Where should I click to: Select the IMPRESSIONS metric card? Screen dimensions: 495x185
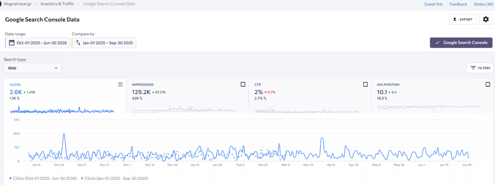(188, 96)
